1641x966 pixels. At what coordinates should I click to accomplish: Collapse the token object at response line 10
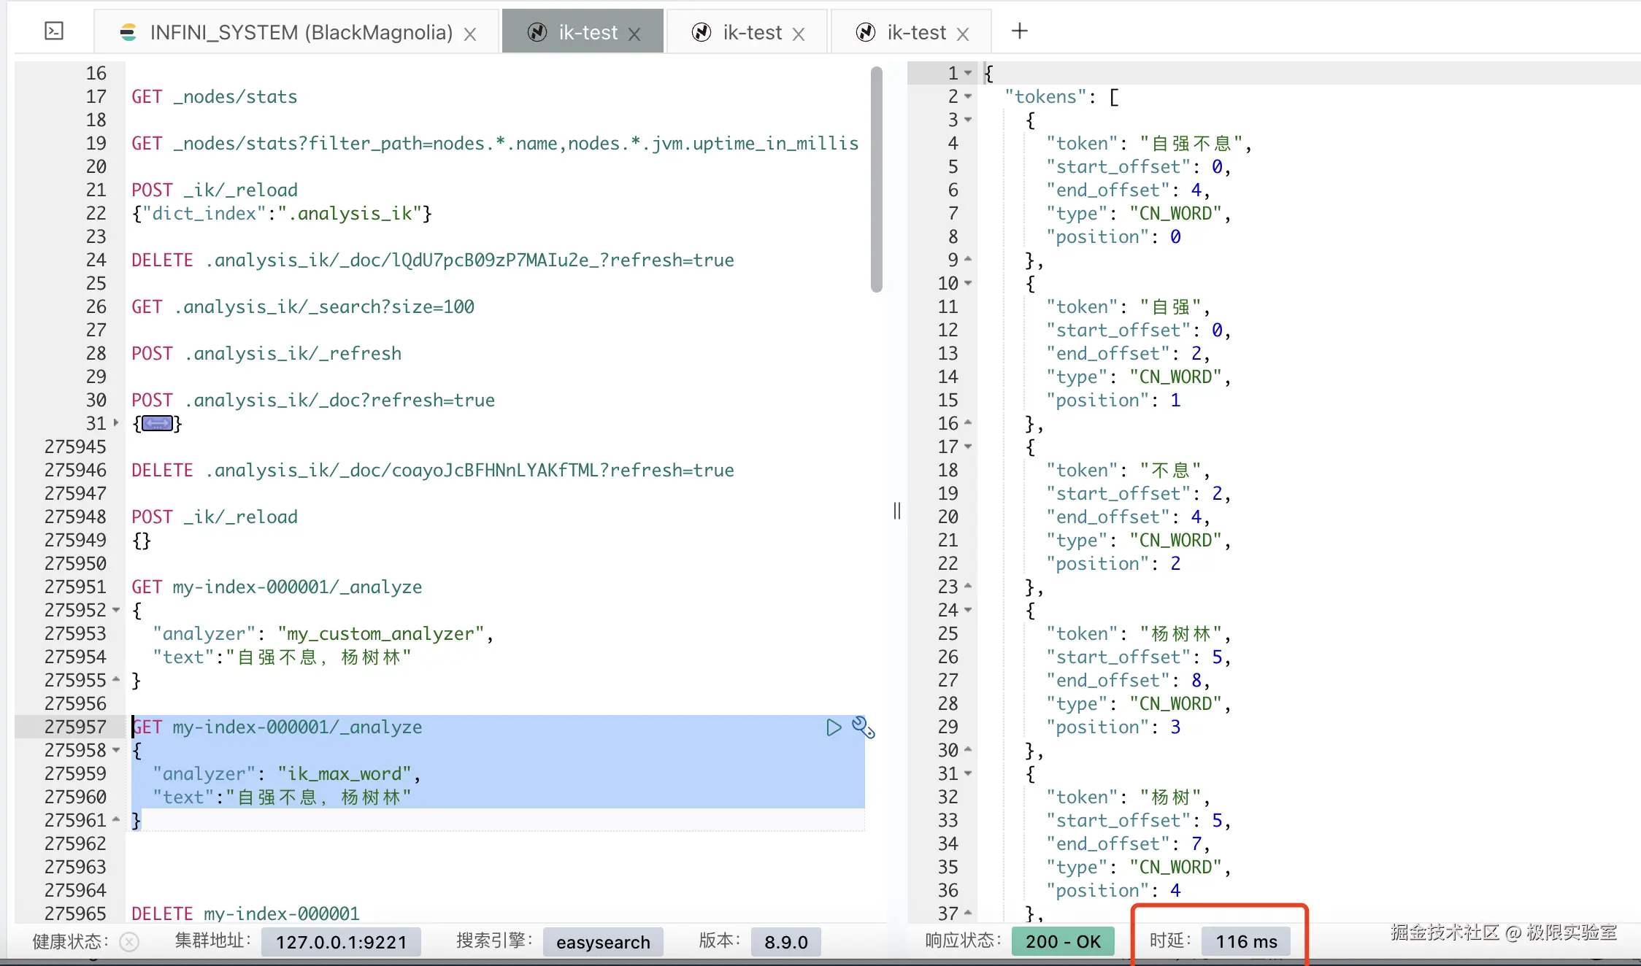click(x=968, y=283)
